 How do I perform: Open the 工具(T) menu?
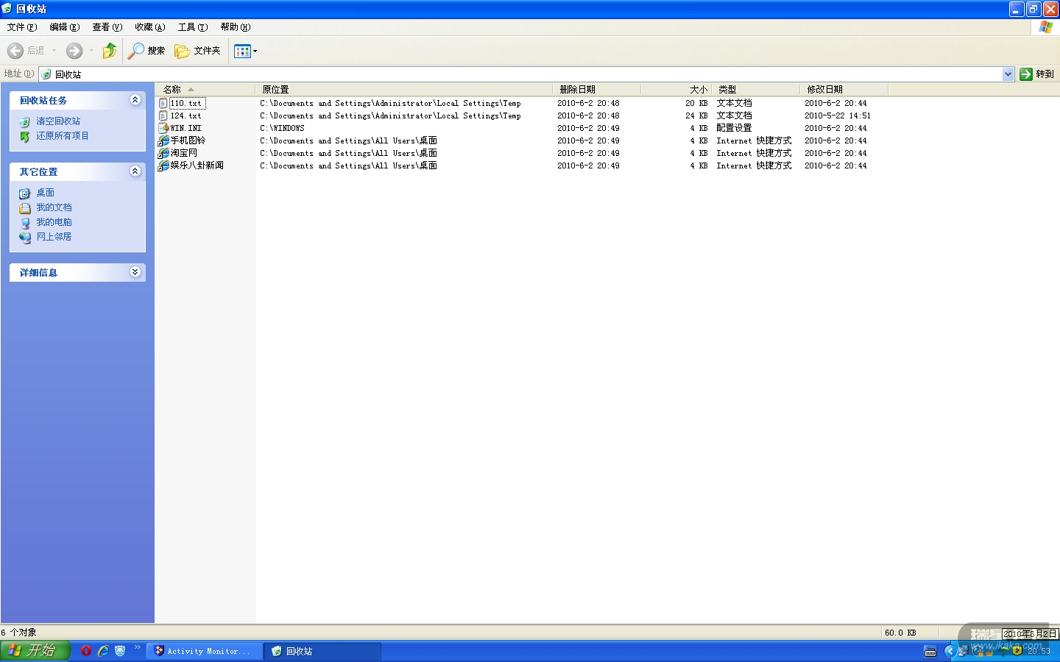[193, 27]
